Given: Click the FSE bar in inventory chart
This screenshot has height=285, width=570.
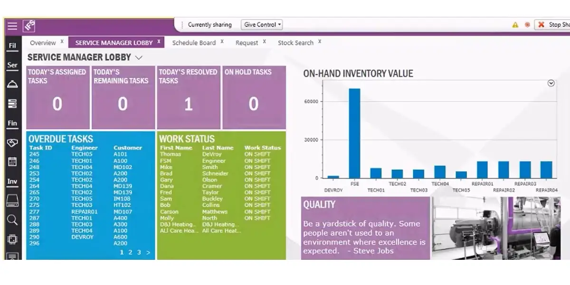Looking at the screenshot, I should [354, 133].
